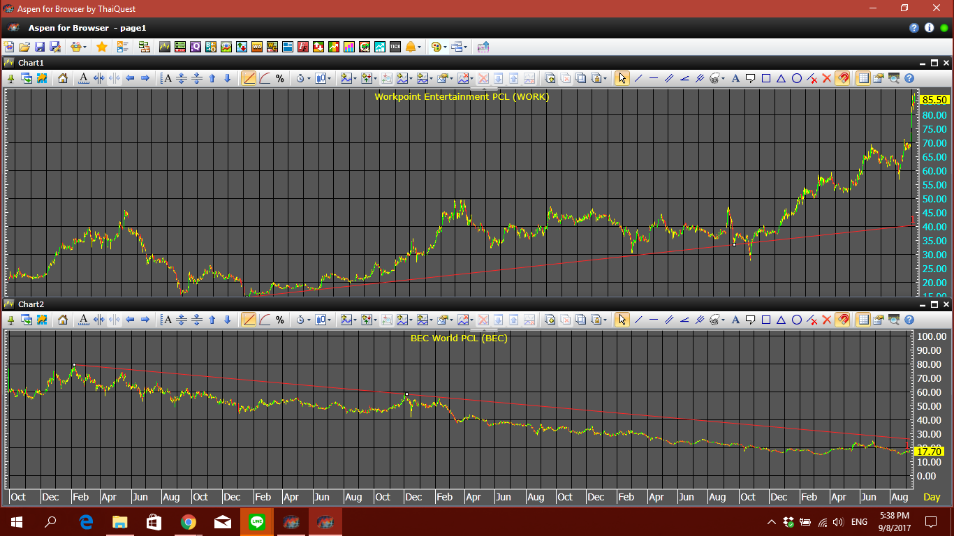
Task: Click the blue right arrow in Chart1 toolbar
Action: 145,78
